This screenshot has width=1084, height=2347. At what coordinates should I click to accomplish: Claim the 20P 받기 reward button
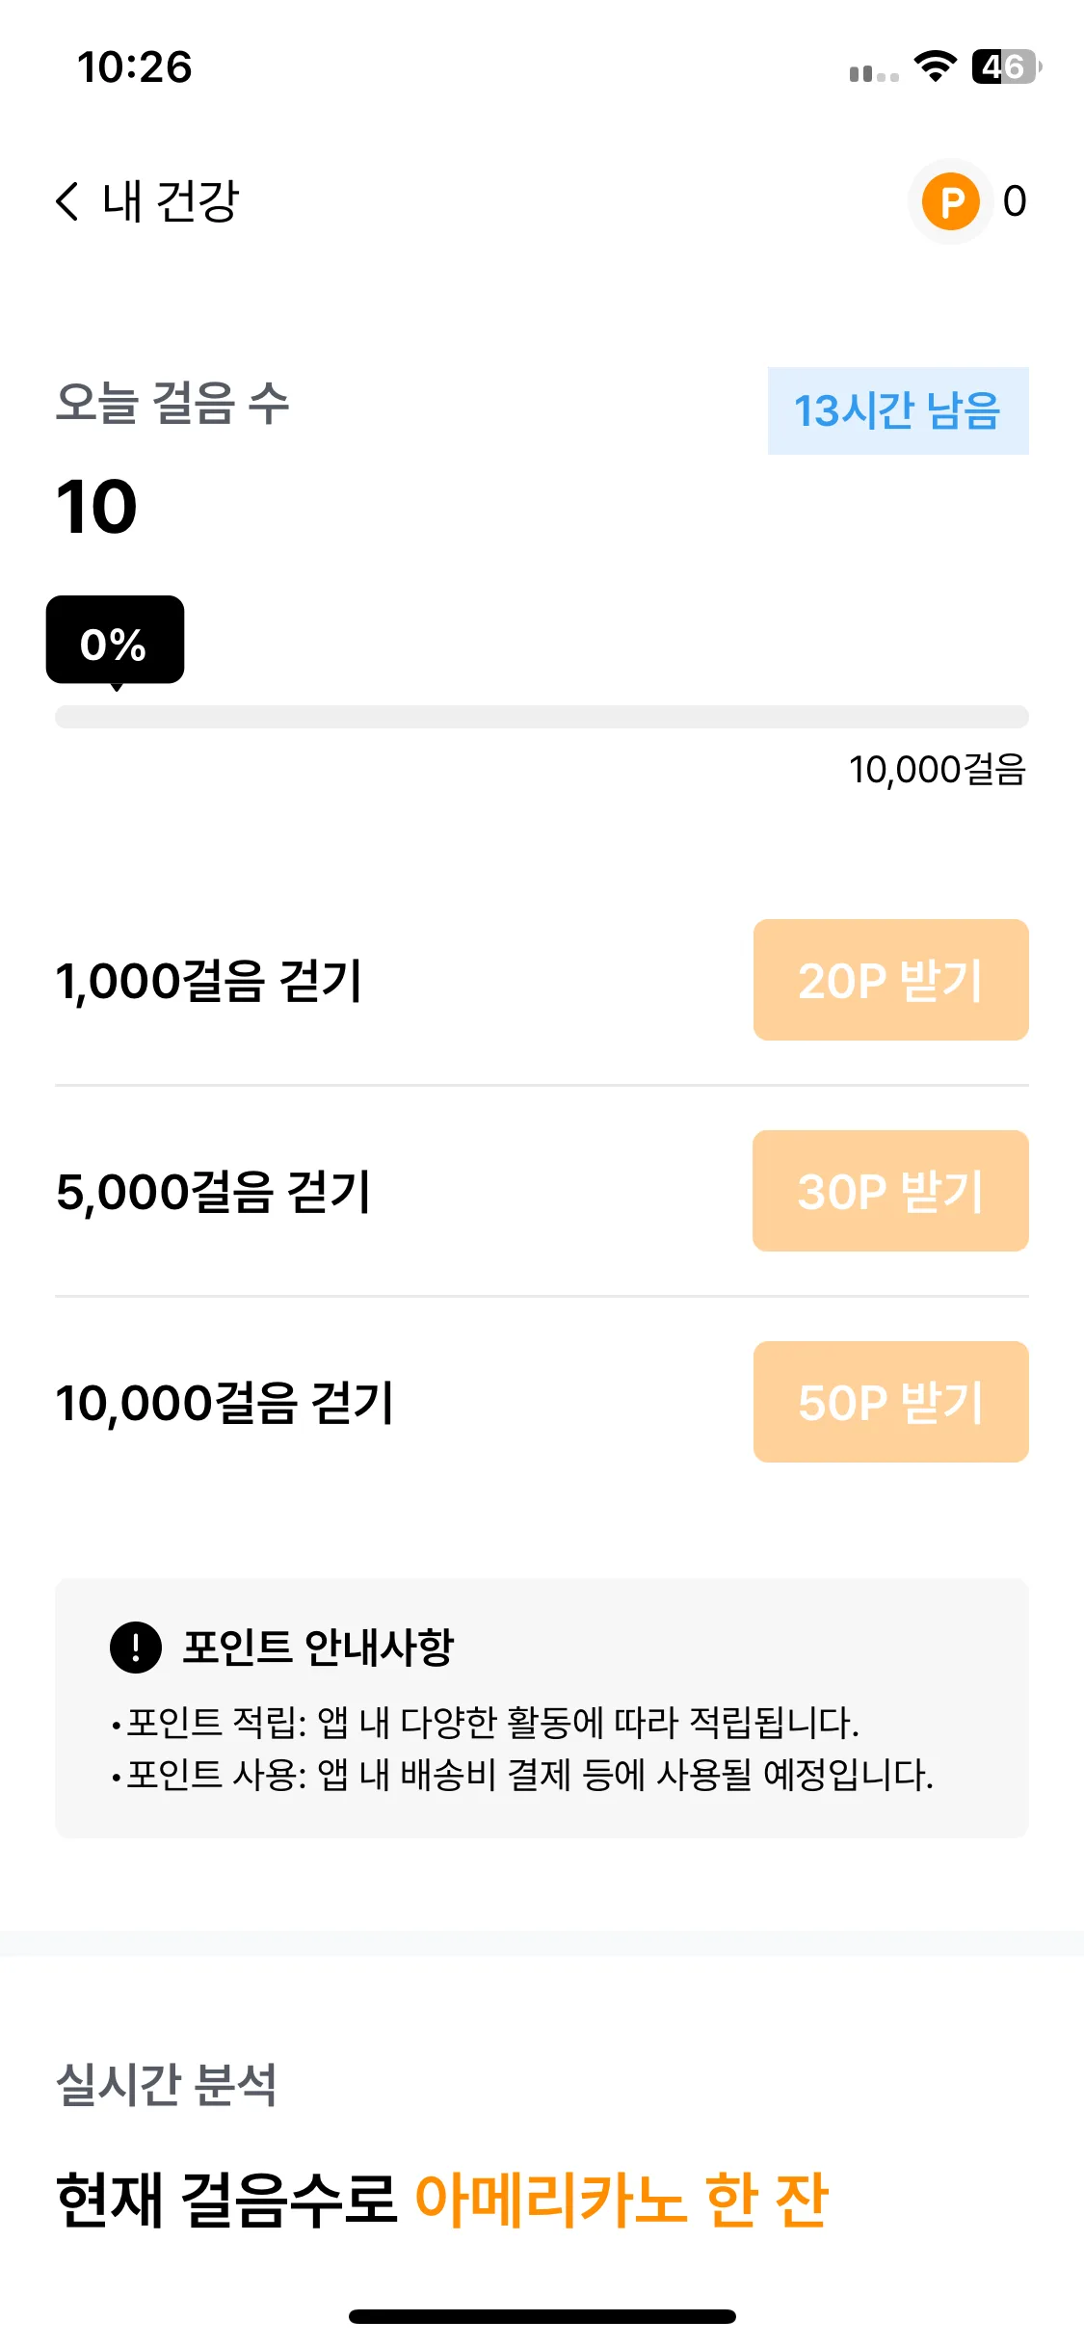pyautogui.click(x=890, y=980)
